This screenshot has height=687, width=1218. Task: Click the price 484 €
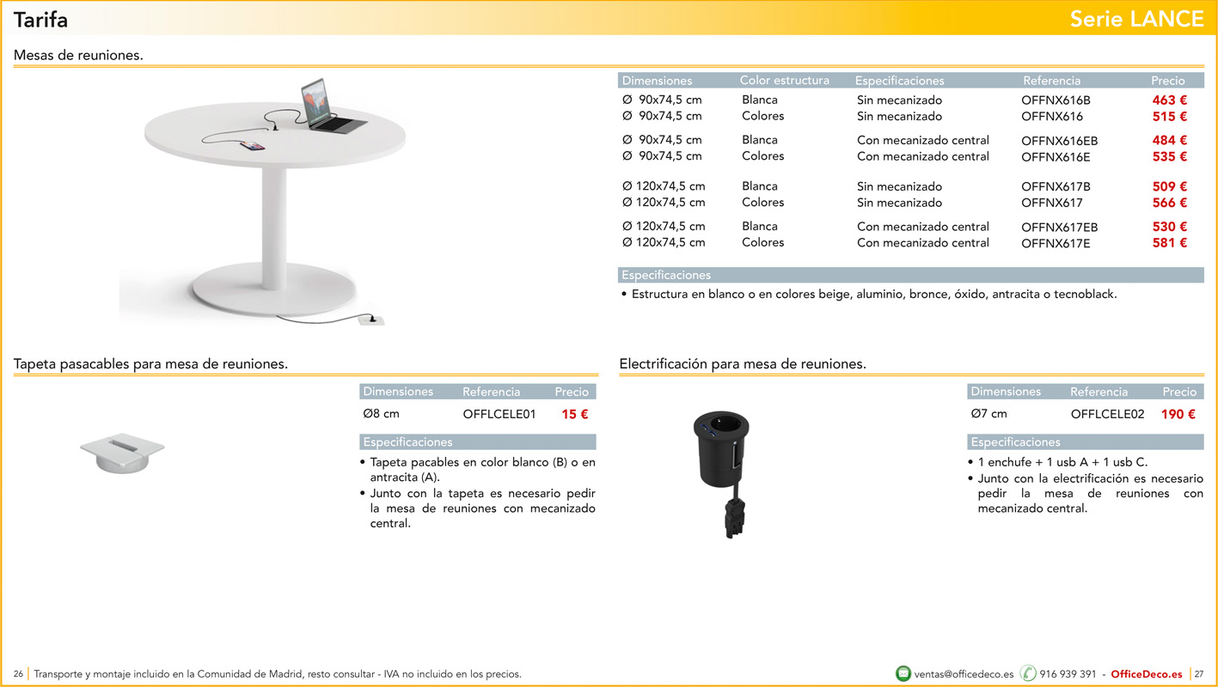[1170, 141]
